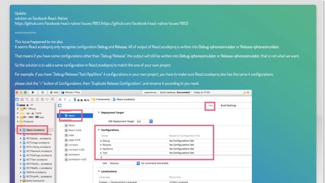Open the Find navigator magnifier icon
Viewport: 325px width, 183px height.
27,100
